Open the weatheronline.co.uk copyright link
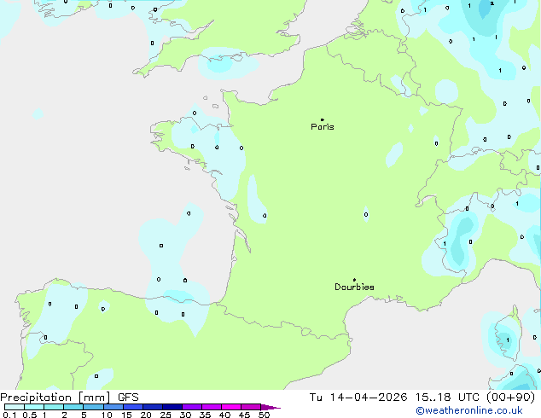 [469, 410]
